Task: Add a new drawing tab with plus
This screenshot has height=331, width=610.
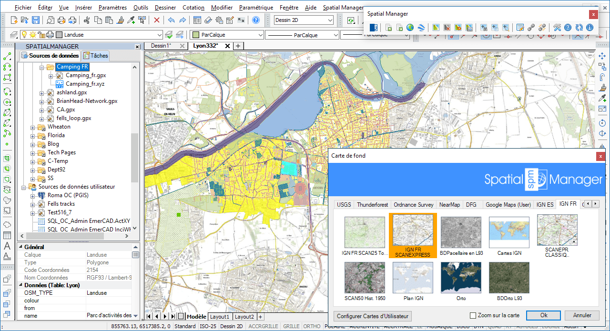Action: pyautogui.click(x=238, y=46)
